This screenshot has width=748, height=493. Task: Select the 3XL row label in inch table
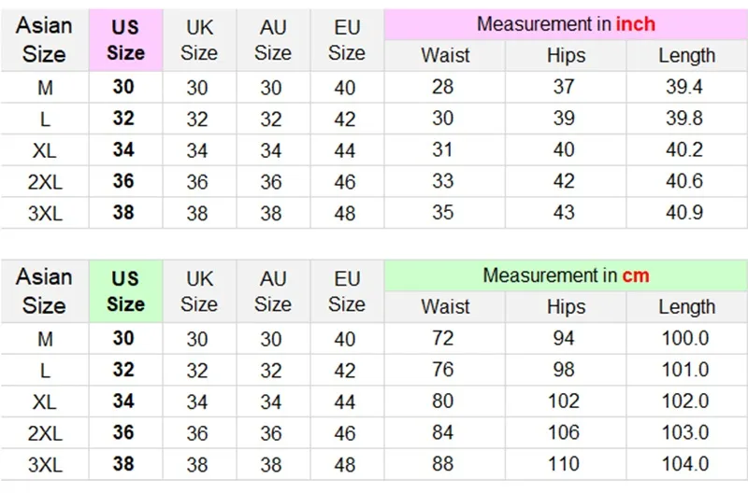45,213
